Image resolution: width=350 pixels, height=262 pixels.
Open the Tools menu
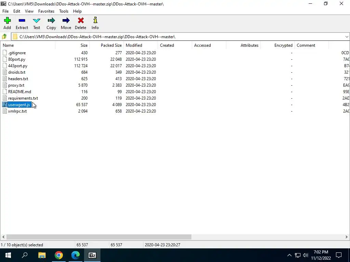coord(64,11)
